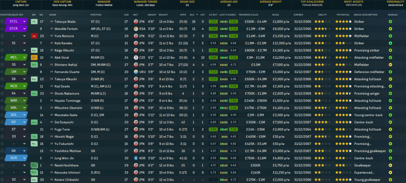Click the yellow morale icon for Shintaro Ikefuji
The height and width of the screenshot is (183, 406).
[390, 65]
